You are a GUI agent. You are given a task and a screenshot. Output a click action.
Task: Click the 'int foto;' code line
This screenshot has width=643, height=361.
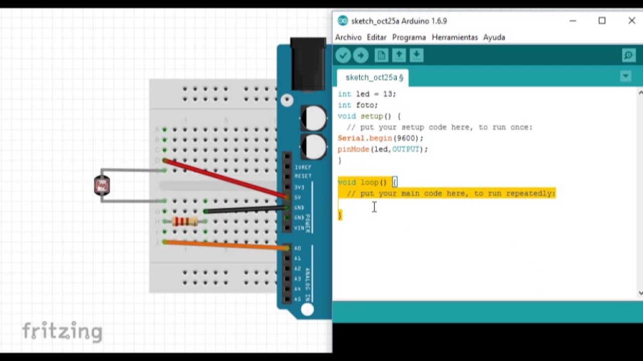(358, 105)
